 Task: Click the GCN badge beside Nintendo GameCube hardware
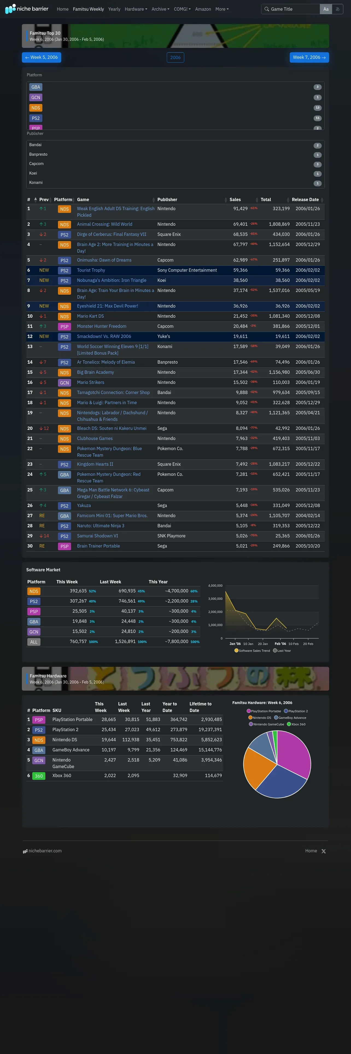click(x=39, y=761)
